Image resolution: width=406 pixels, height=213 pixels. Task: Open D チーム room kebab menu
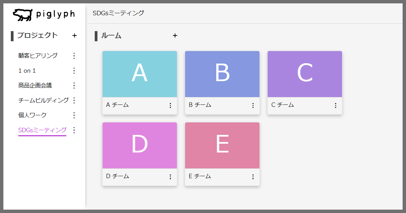point(170,177)
